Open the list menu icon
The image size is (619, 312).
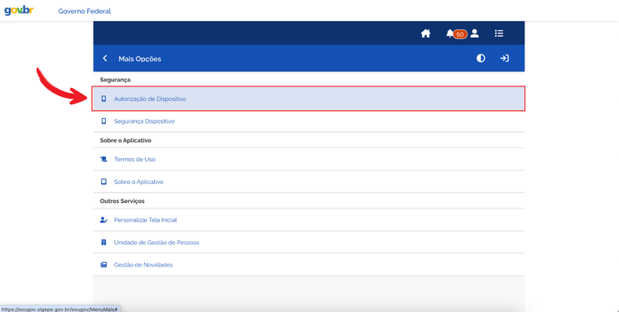click(x=499, y=33)
